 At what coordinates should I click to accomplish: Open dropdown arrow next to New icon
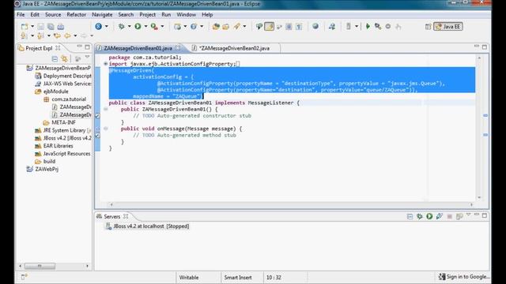[32, 26]
